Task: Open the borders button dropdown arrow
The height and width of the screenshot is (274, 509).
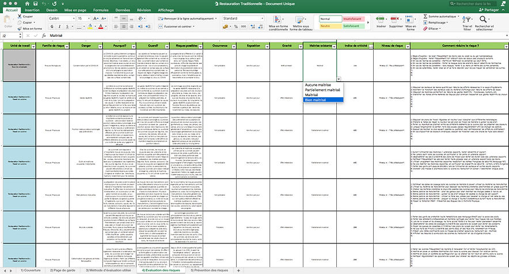Action: coord(84,26)
